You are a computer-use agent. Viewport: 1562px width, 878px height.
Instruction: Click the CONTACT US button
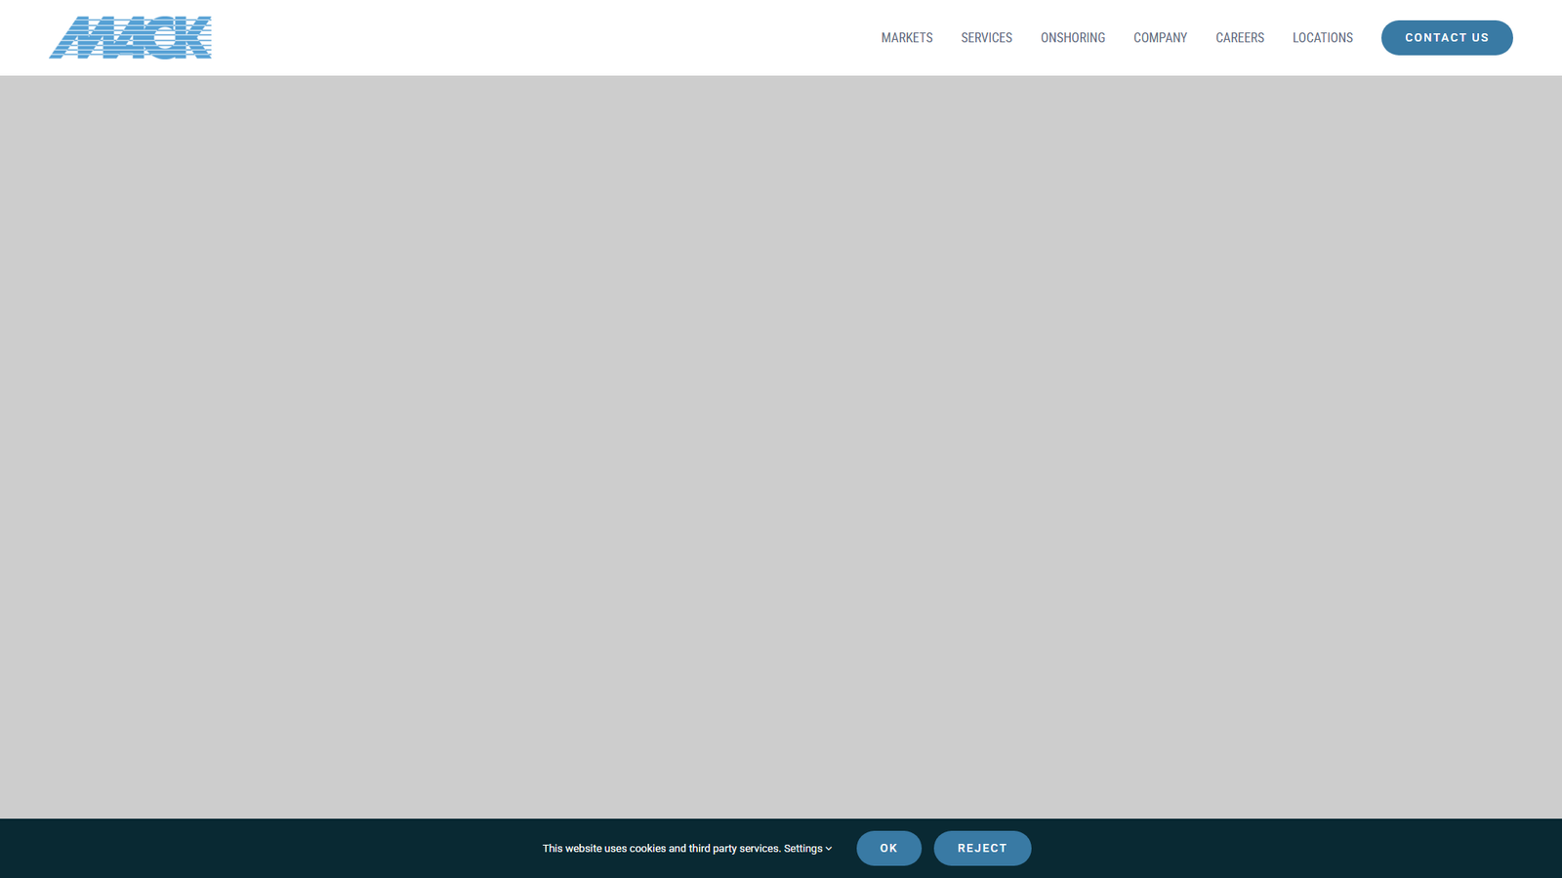pyautogui.click(x=1446, y=38)
